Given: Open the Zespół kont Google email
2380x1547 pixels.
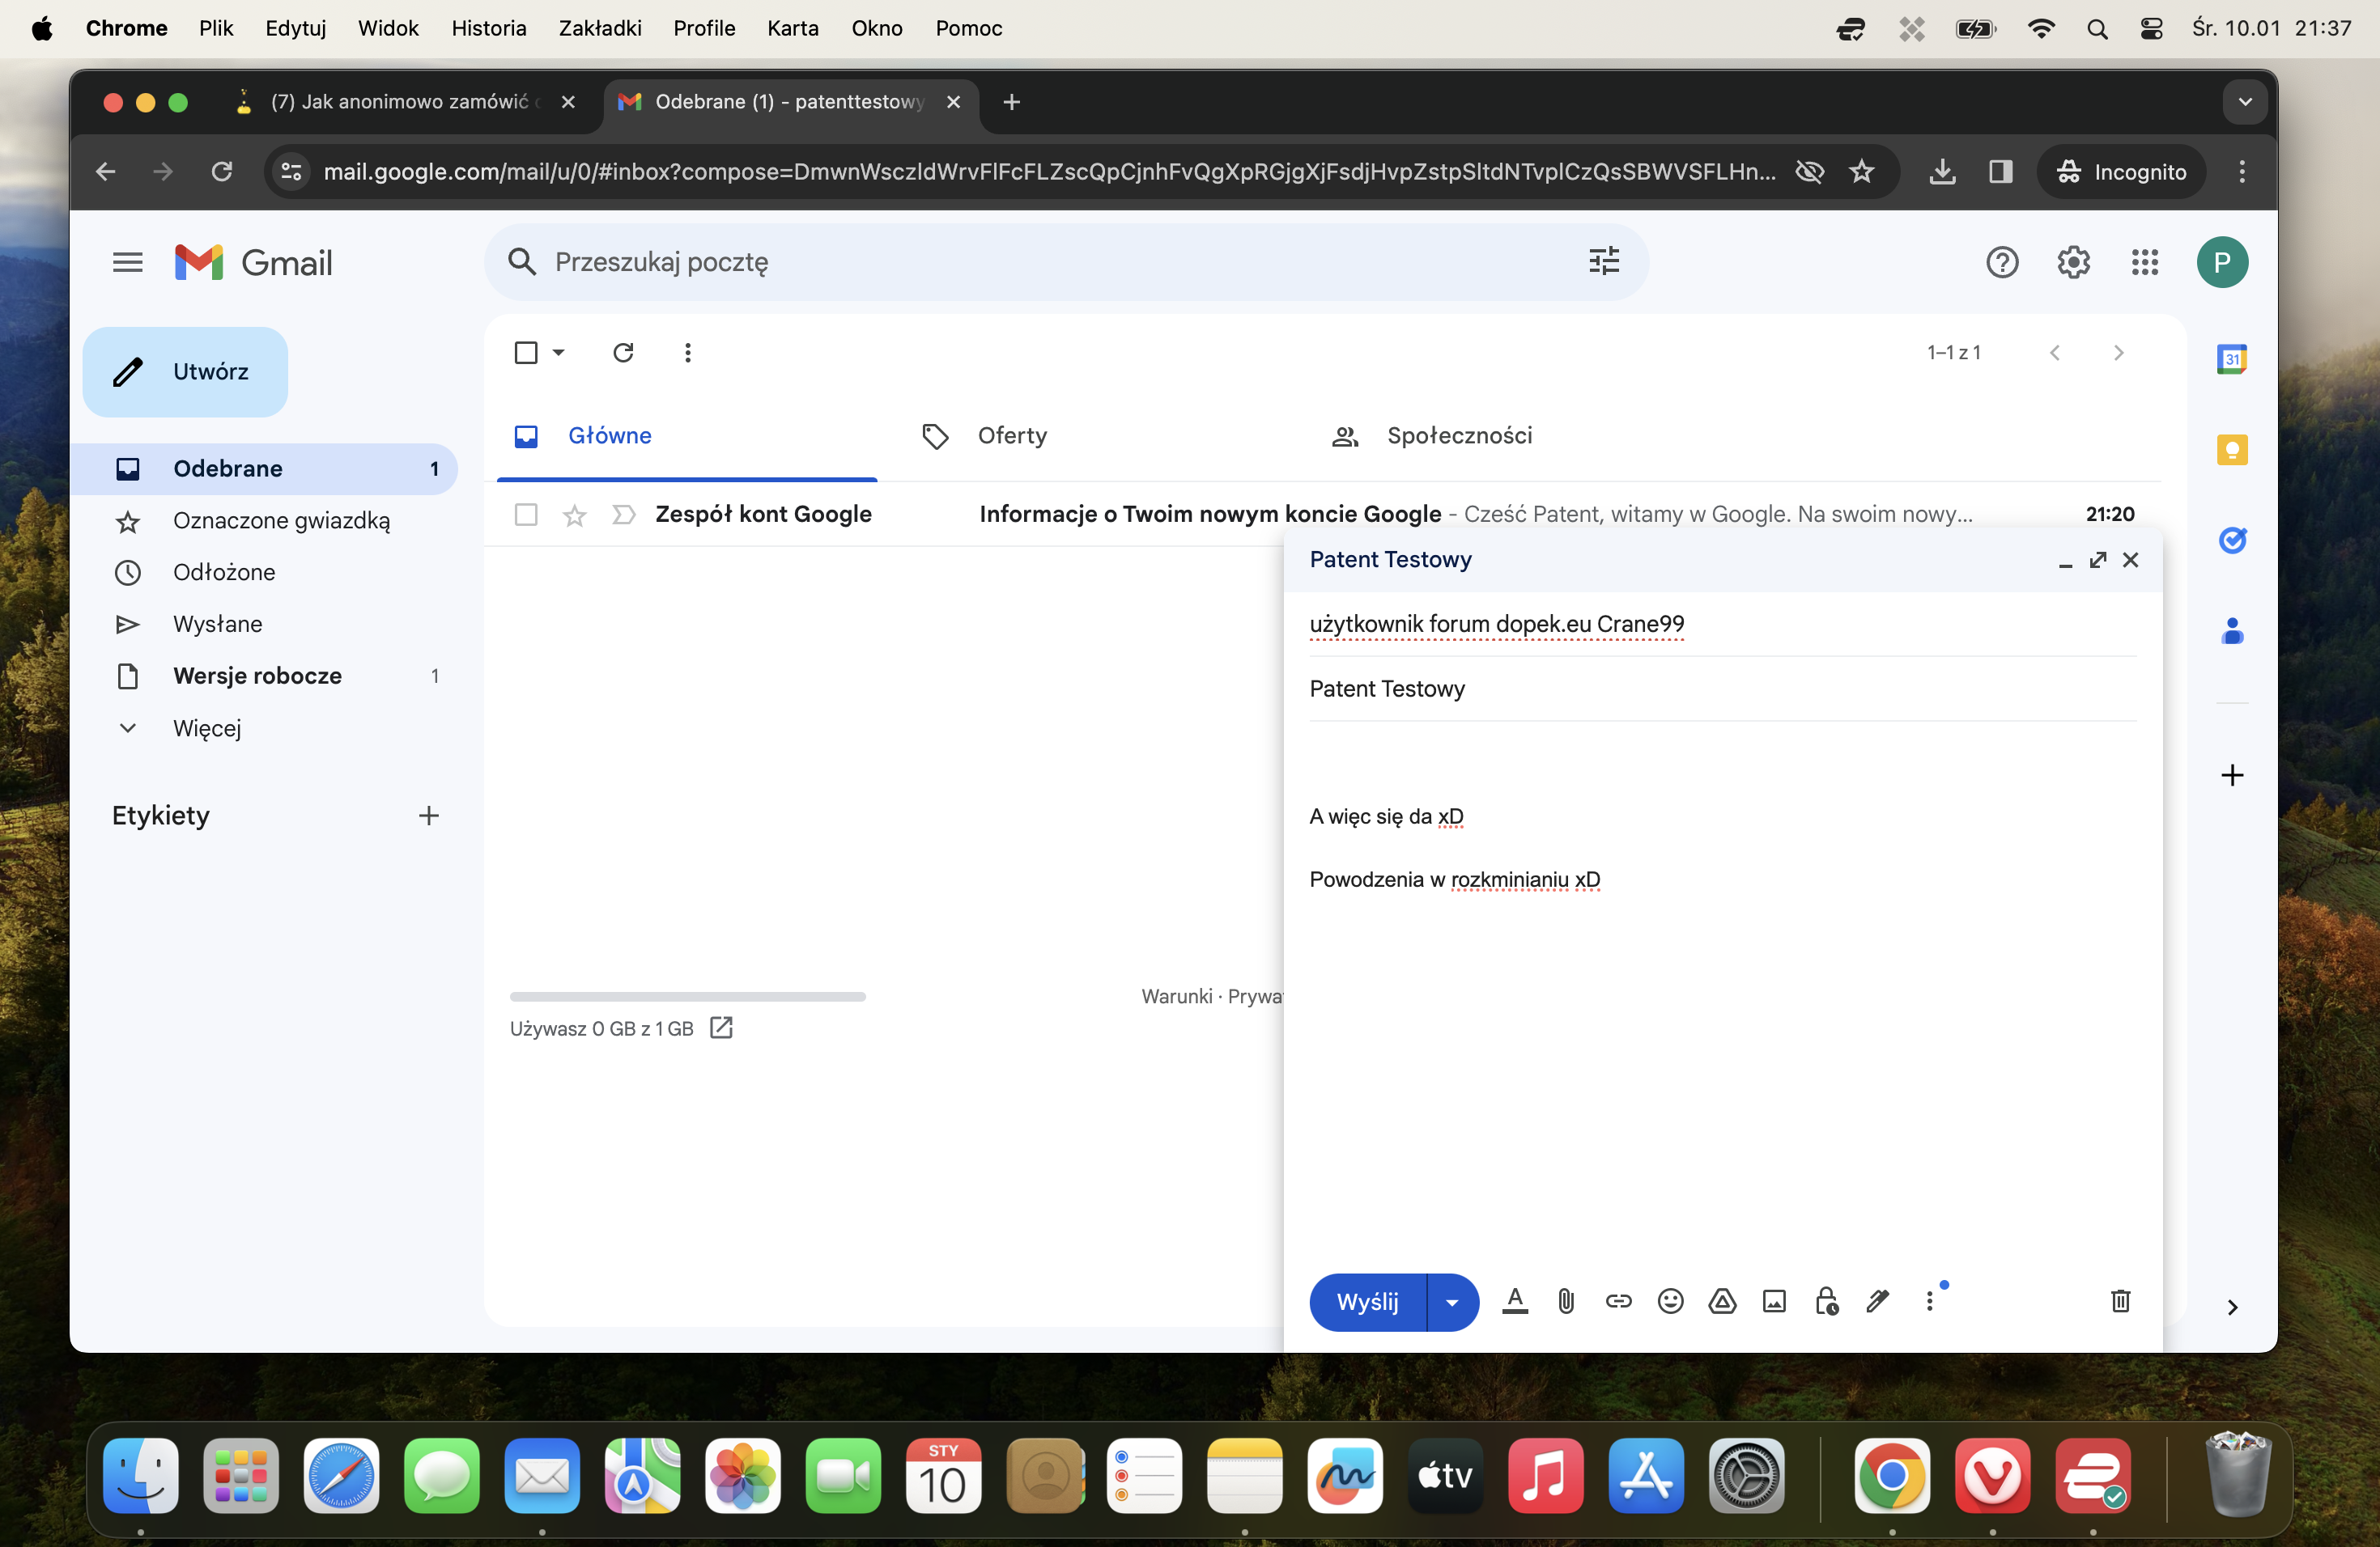Looking at the screenshot, I should 1323,515.
